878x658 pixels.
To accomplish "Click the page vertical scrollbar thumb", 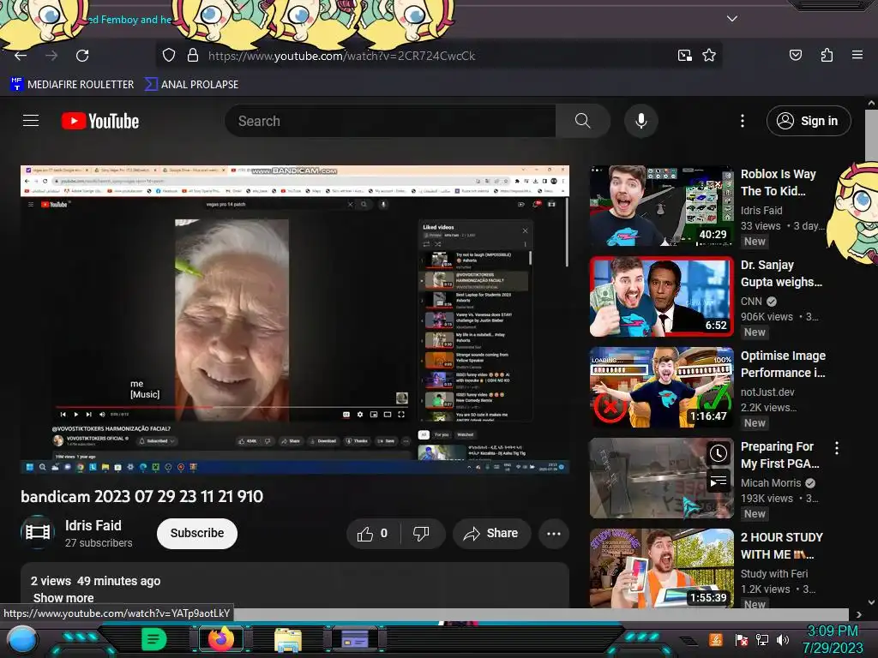I will pos(871,136).
